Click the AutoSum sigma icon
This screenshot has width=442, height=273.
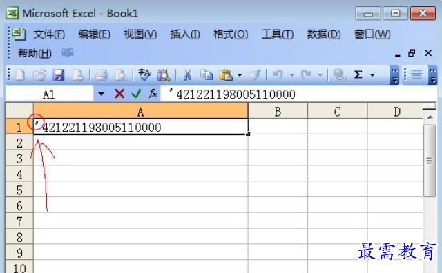pyautogui.click(x=358, y=75)
